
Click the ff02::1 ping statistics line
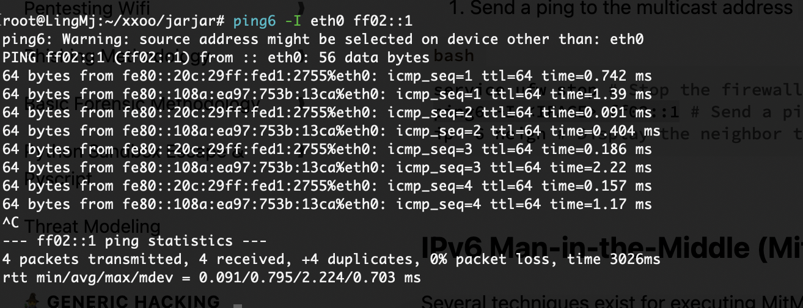tap(134, 241)
